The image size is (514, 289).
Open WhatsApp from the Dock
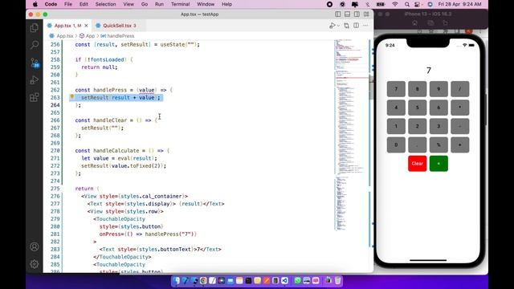(x=298, y=280)
